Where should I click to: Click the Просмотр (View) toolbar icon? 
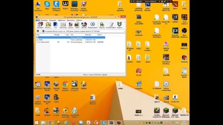click(x=63, y=25)
